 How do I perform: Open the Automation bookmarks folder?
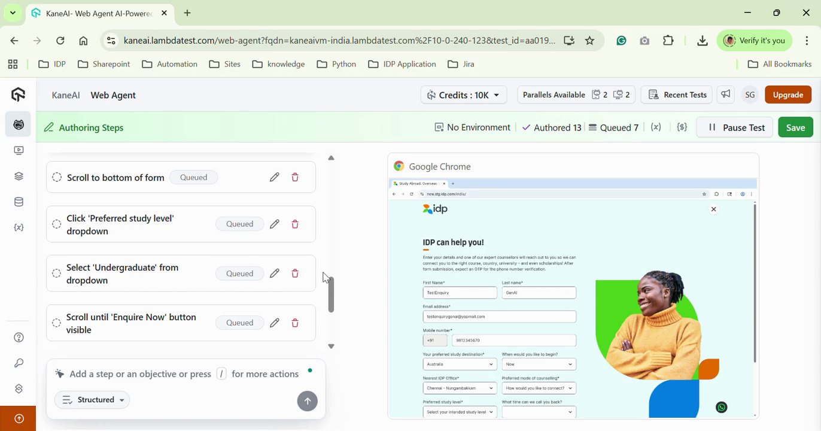point(170,64)
